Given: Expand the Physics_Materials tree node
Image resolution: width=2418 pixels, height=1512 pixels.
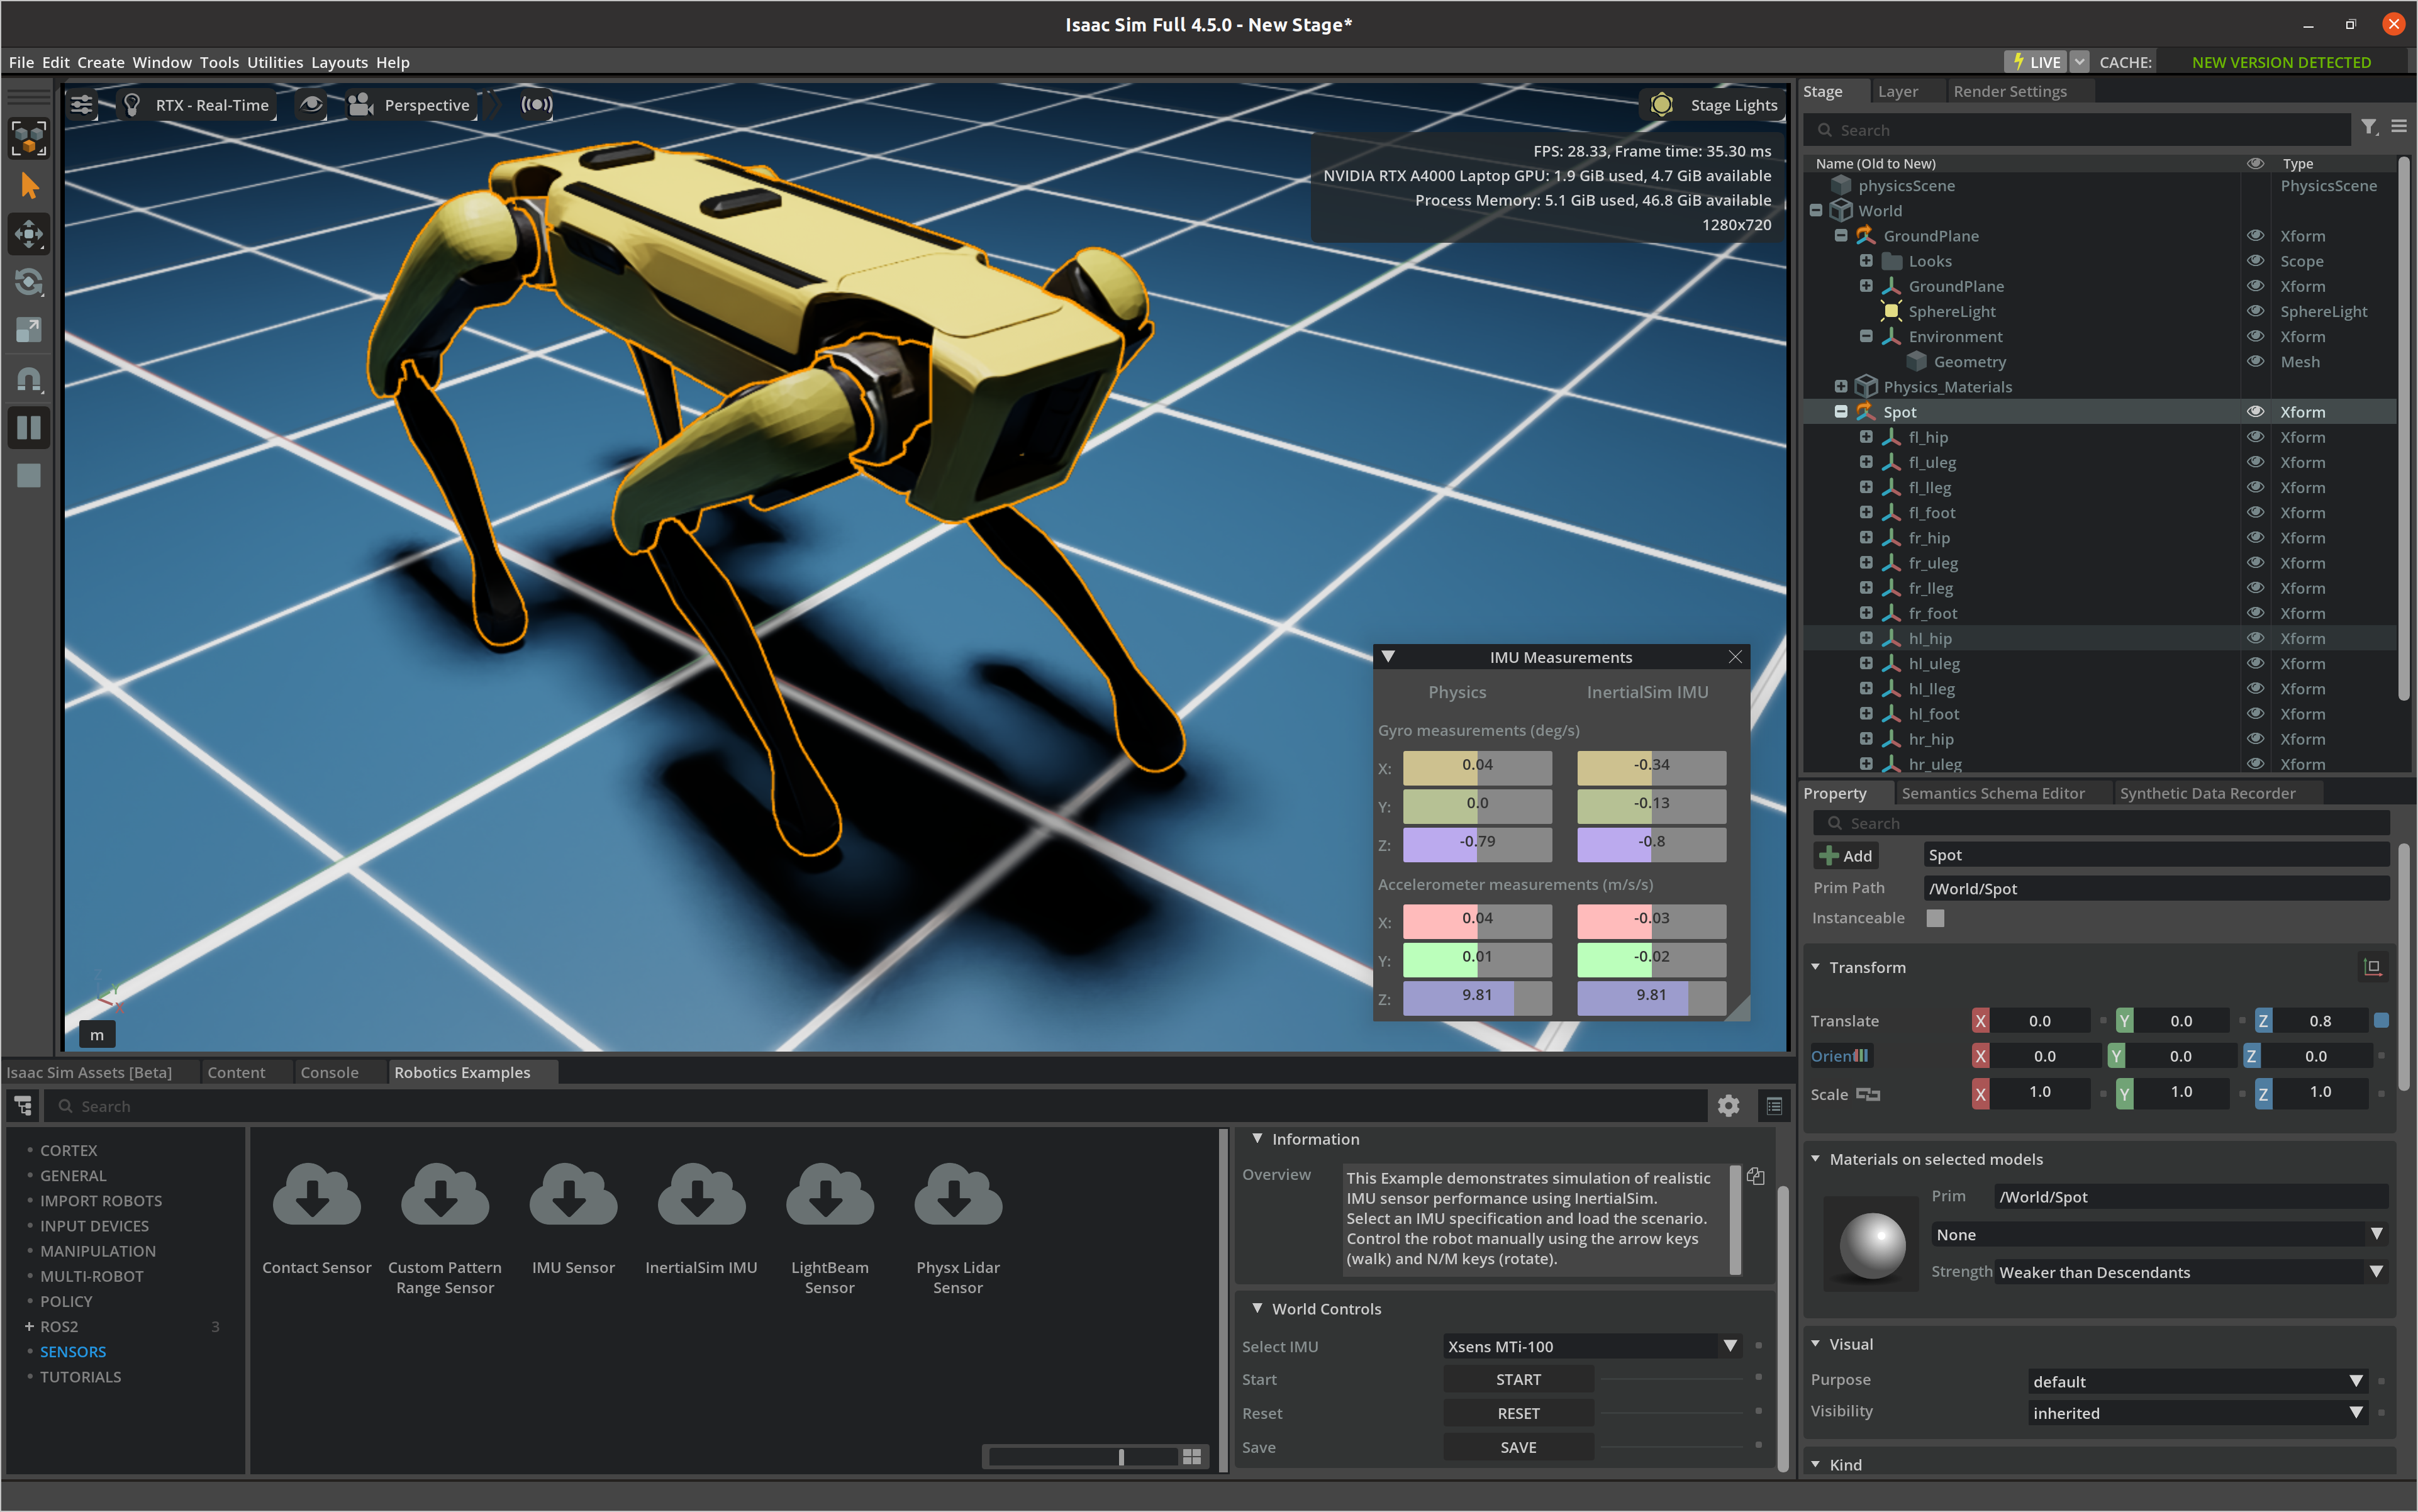Looking at the screenshot, I should point(1841,386).
